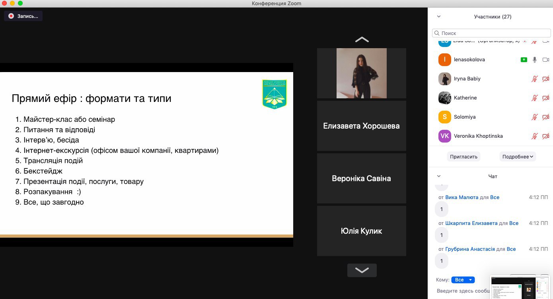The image size is (553, 299).
Task: Select Katherine participant name
Action: 465,98
